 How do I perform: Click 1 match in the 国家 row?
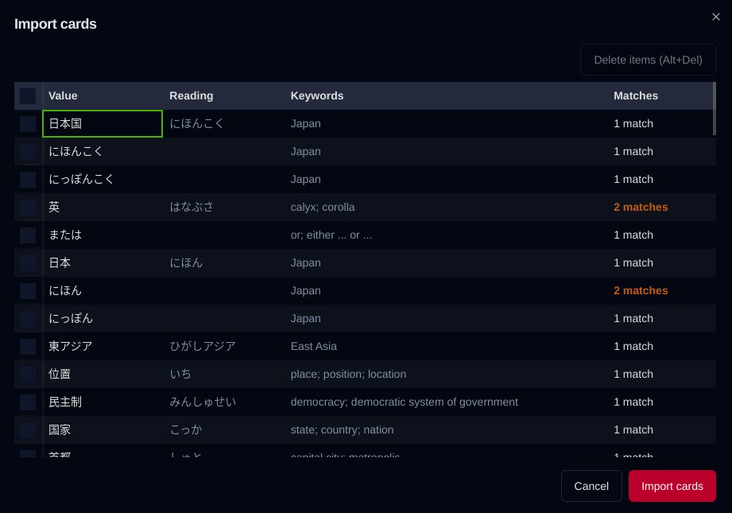click(633, 429)
